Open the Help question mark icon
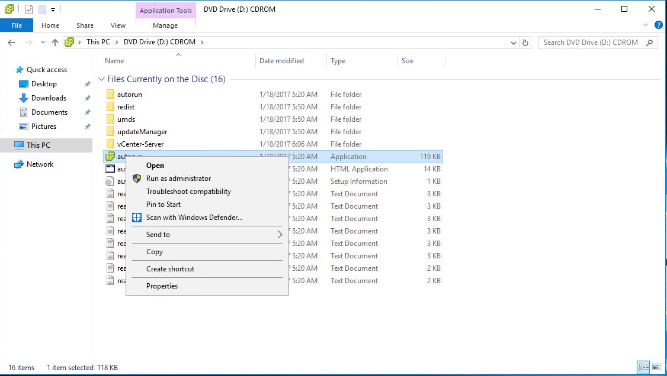Screen dimensions: 667x376 (658, 25)
